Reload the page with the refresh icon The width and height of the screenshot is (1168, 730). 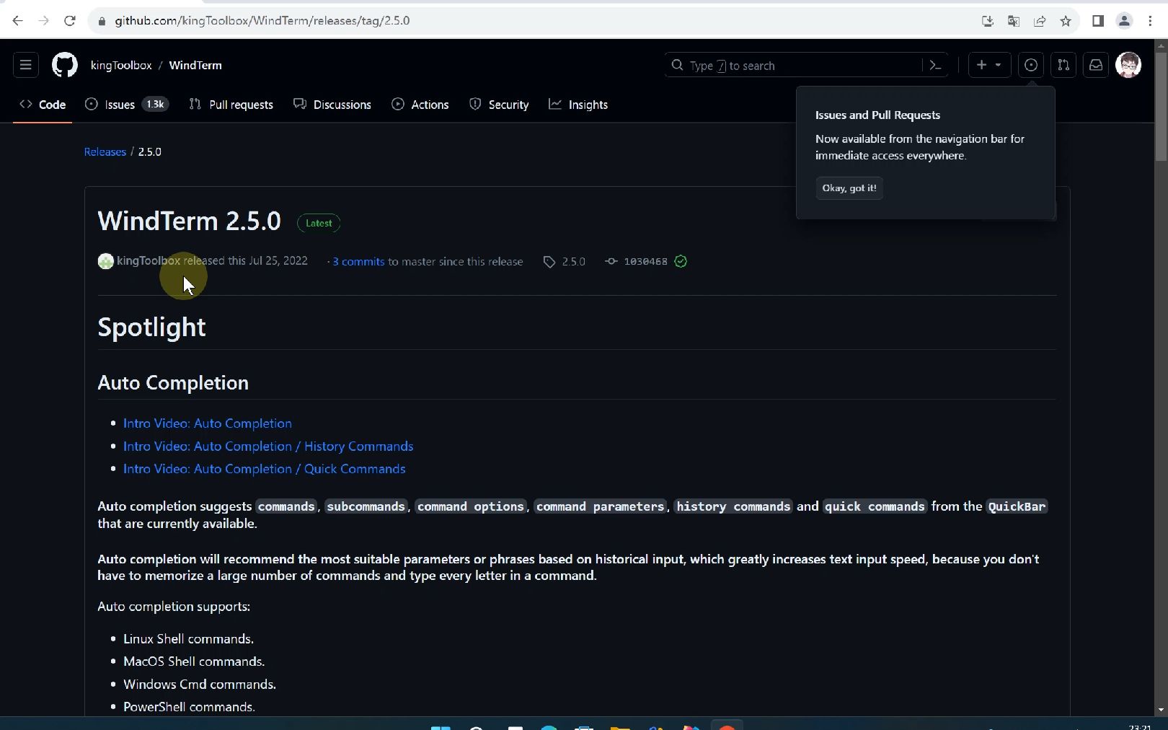tap(70, 21)
